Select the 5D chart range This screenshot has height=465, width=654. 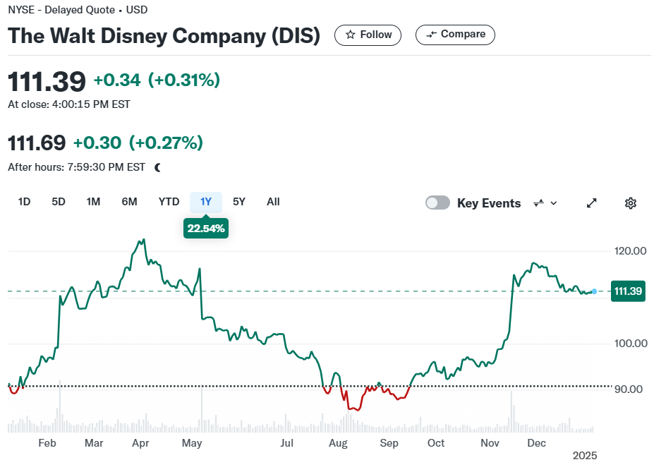(59, 202)
